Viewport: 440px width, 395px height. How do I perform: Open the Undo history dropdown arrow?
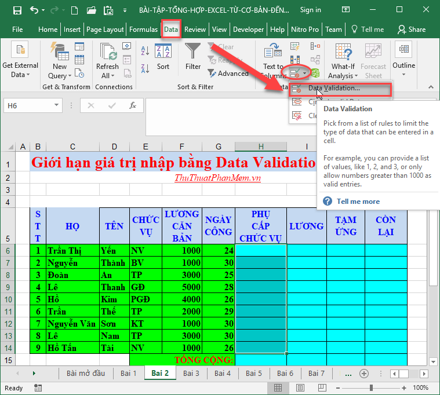click(43, 10)
